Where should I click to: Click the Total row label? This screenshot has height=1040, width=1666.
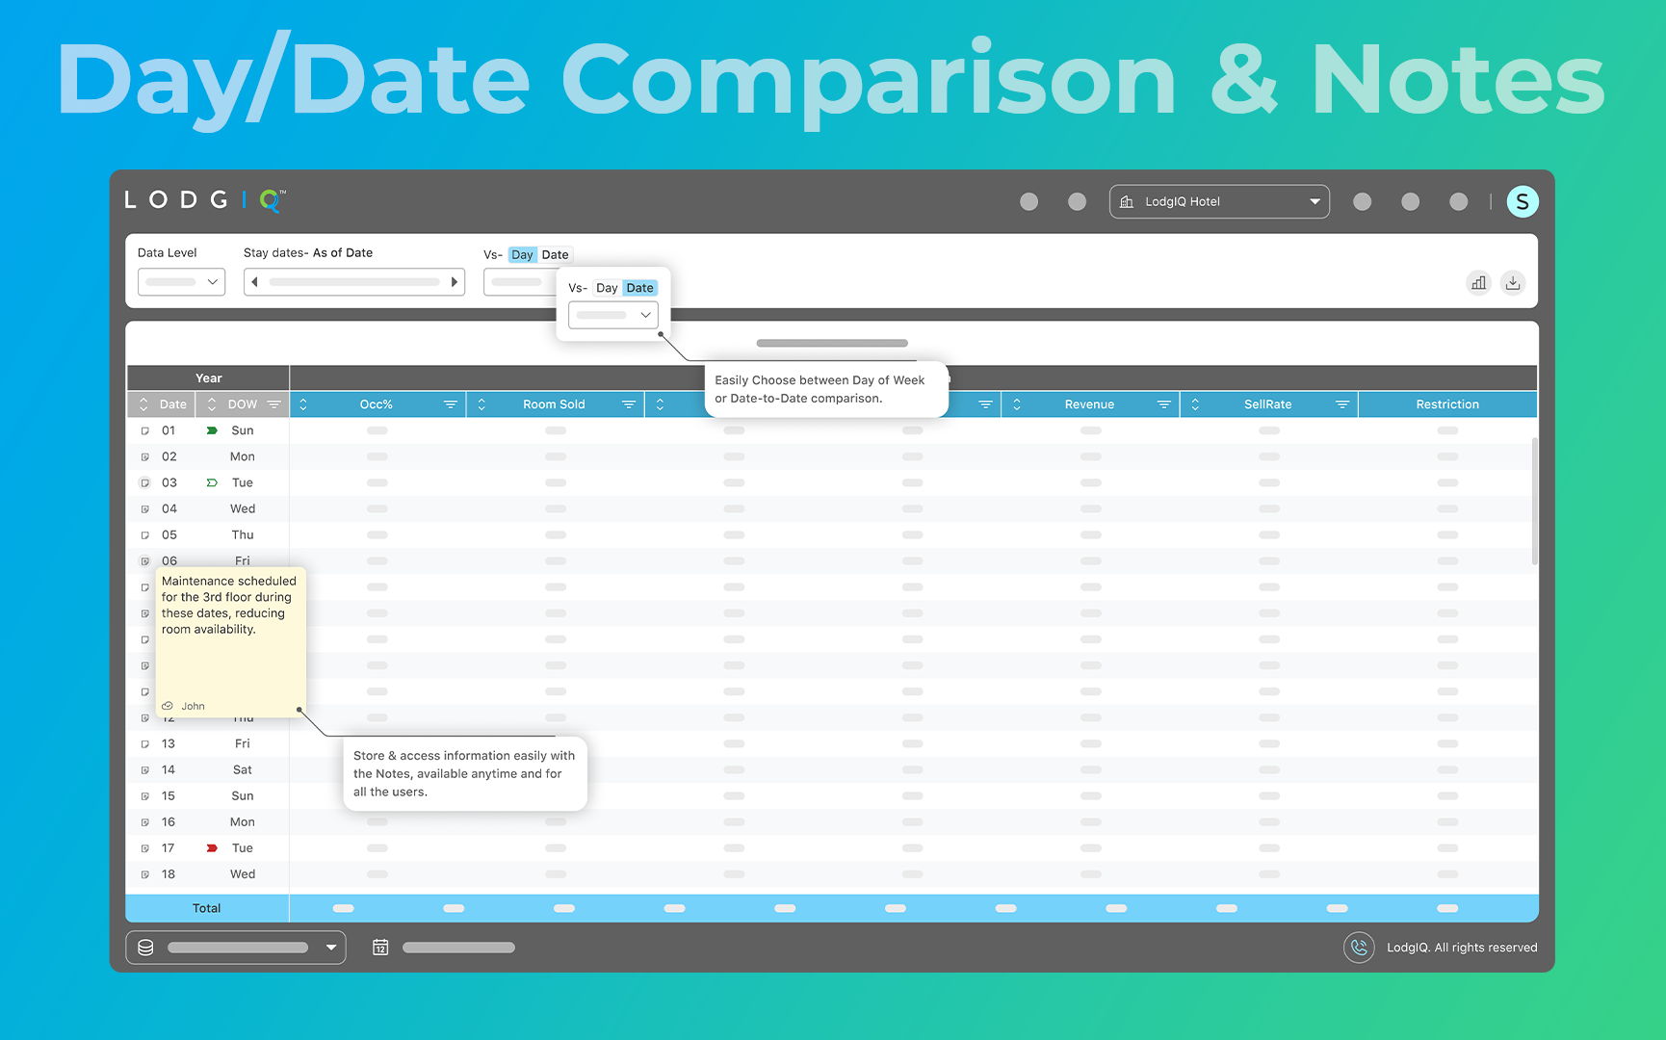(x=206, y=908)
